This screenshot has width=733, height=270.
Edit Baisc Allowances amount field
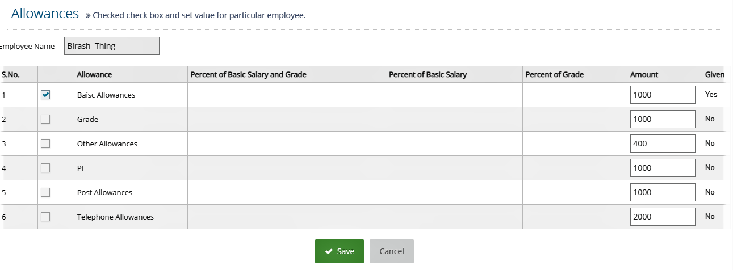pyautogui.click(x=663, y=95)
